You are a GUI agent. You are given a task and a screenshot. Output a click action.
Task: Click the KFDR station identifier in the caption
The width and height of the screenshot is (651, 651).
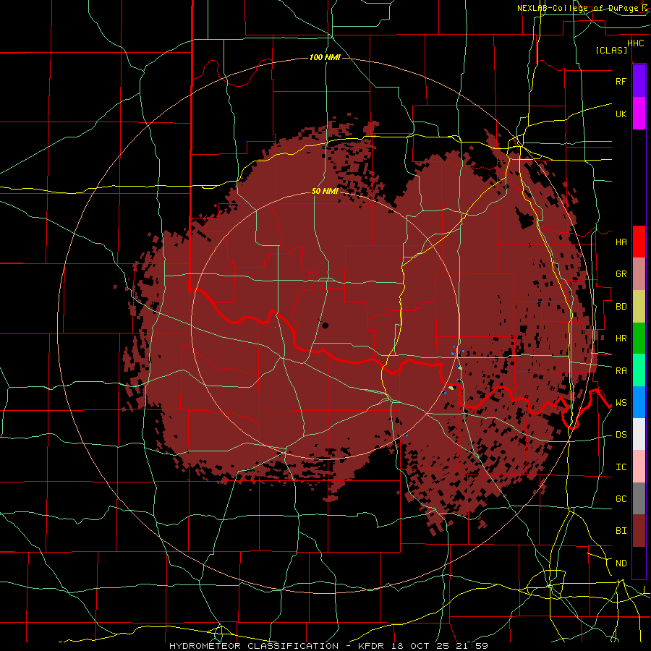pyautogui.click(x=371, y=646)
